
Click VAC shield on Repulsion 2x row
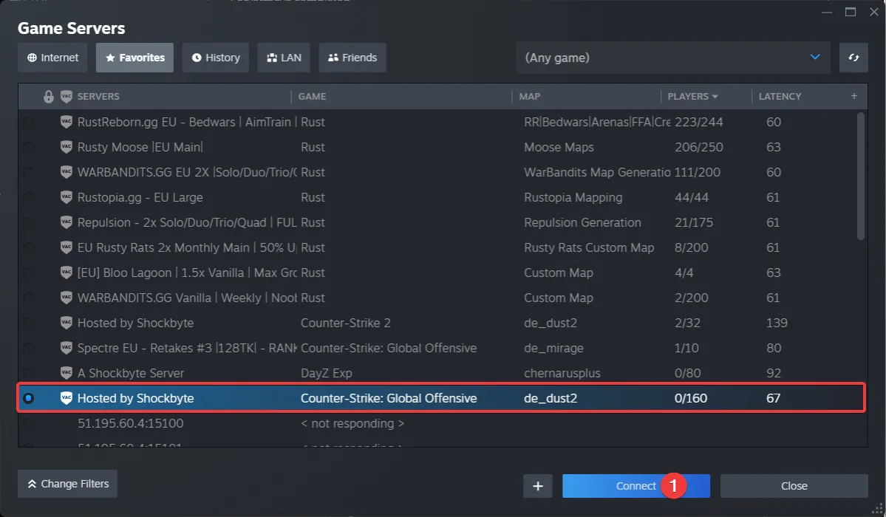click(66, 222)
